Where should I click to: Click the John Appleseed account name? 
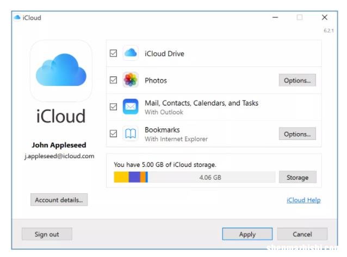click(59, 145)
